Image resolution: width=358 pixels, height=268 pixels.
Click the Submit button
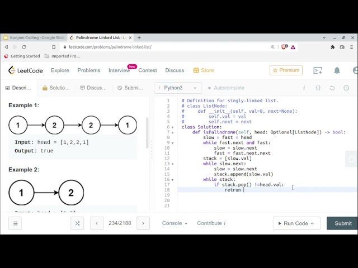point(342,223)
